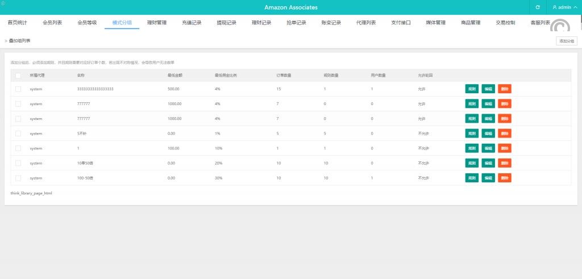Click the 最低金额 column header
The image size is (582, 279).
pos(174,75)
